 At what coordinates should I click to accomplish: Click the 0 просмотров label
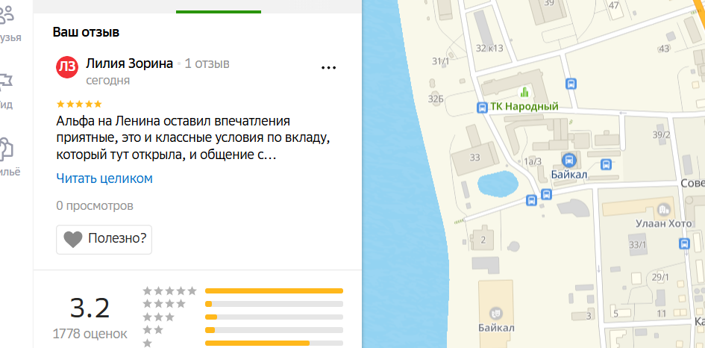pos(95,206)
